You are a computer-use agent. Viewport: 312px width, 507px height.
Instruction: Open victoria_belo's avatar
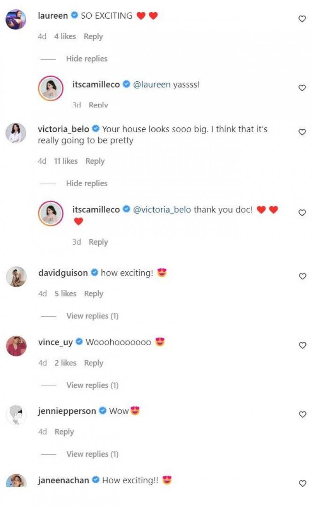(16, 133)
